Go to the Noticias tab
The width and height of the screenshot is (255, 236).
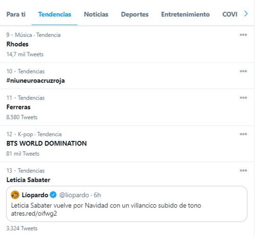[96, 15]
